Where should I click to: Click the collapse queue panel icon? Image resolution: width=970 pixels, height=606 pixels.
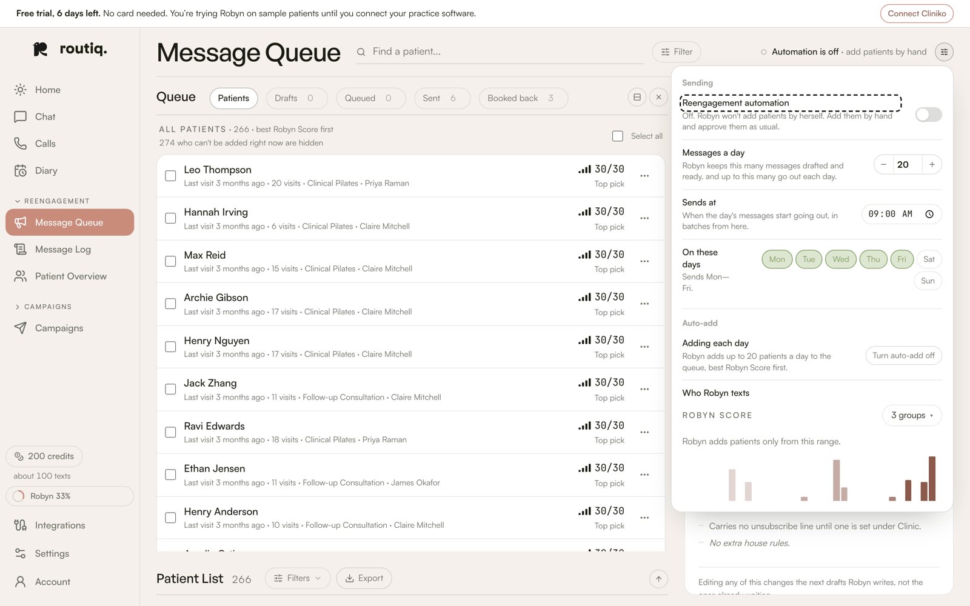637,97
